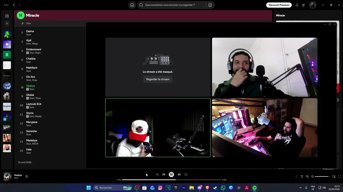
Task: Play track 'Ghalat'
Action: tap(30, 95)
